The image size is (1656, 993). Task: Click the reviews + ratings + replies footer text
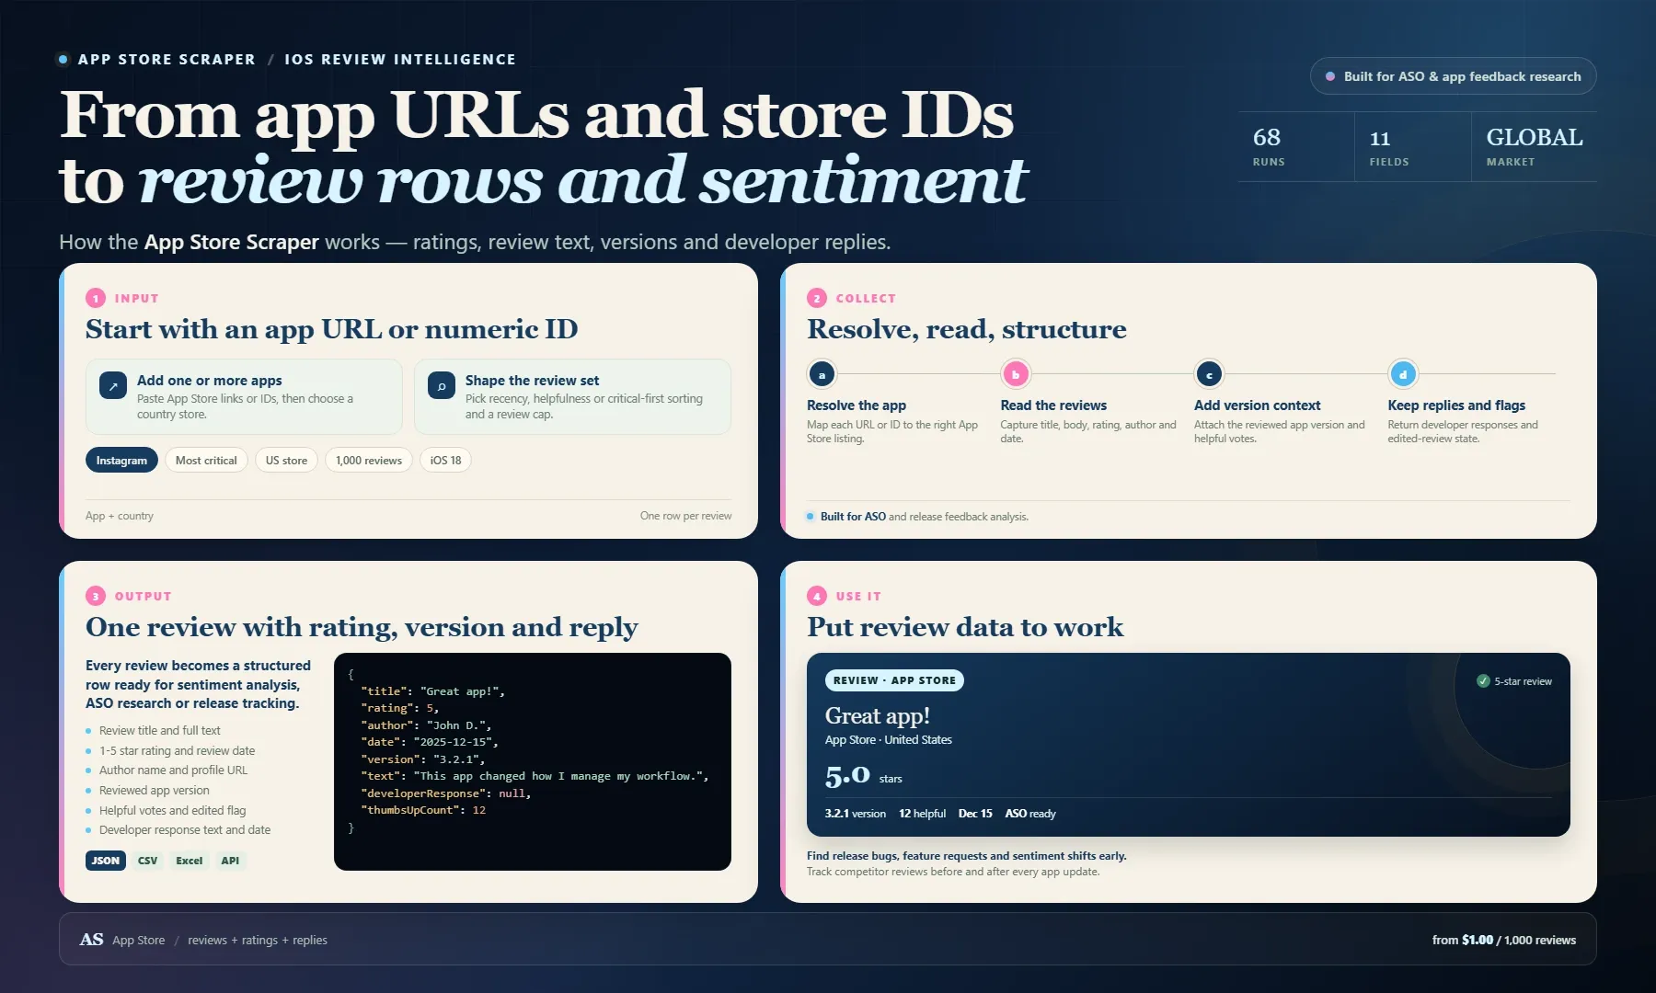[258, 940]
